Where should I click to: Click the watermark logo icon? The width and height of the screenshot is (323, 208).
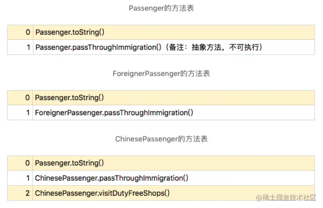[259, 197]
